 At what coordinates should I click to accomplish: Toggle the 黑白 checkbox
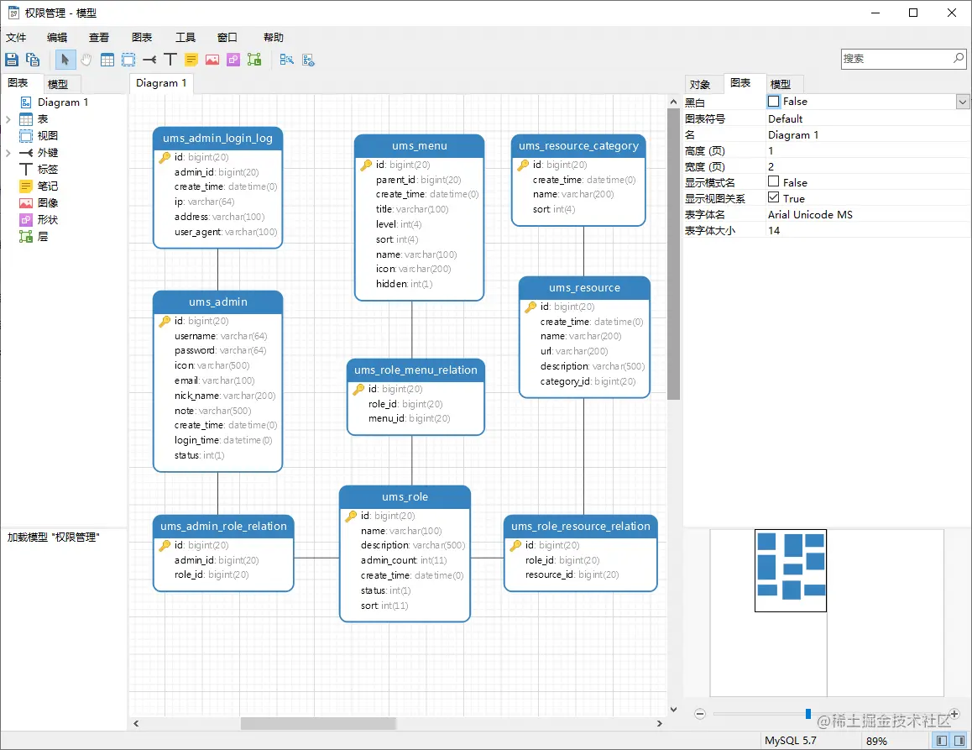[x=774, y=101]
